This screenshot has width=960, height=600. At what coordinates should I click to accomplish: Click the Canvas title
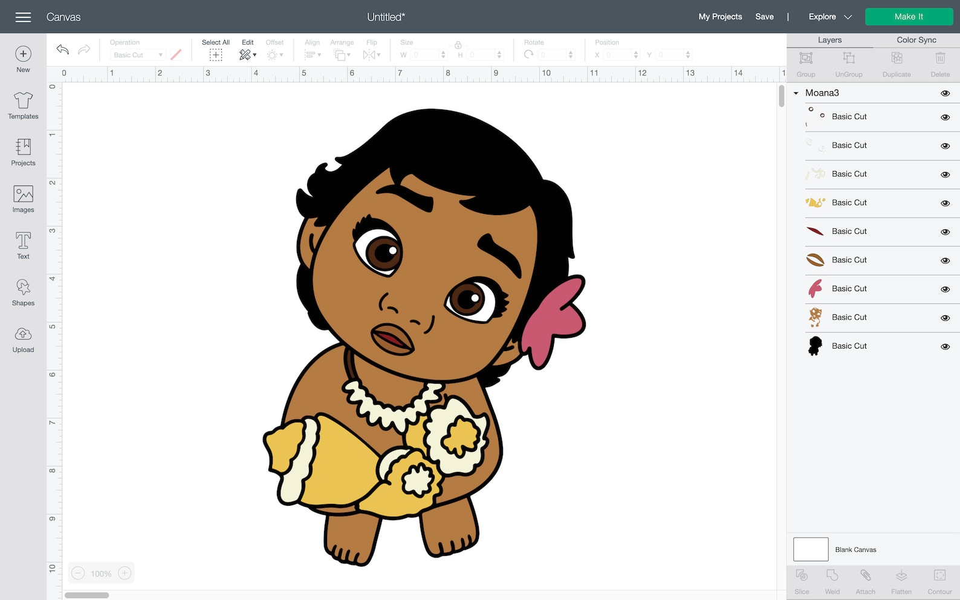(63, 17)
